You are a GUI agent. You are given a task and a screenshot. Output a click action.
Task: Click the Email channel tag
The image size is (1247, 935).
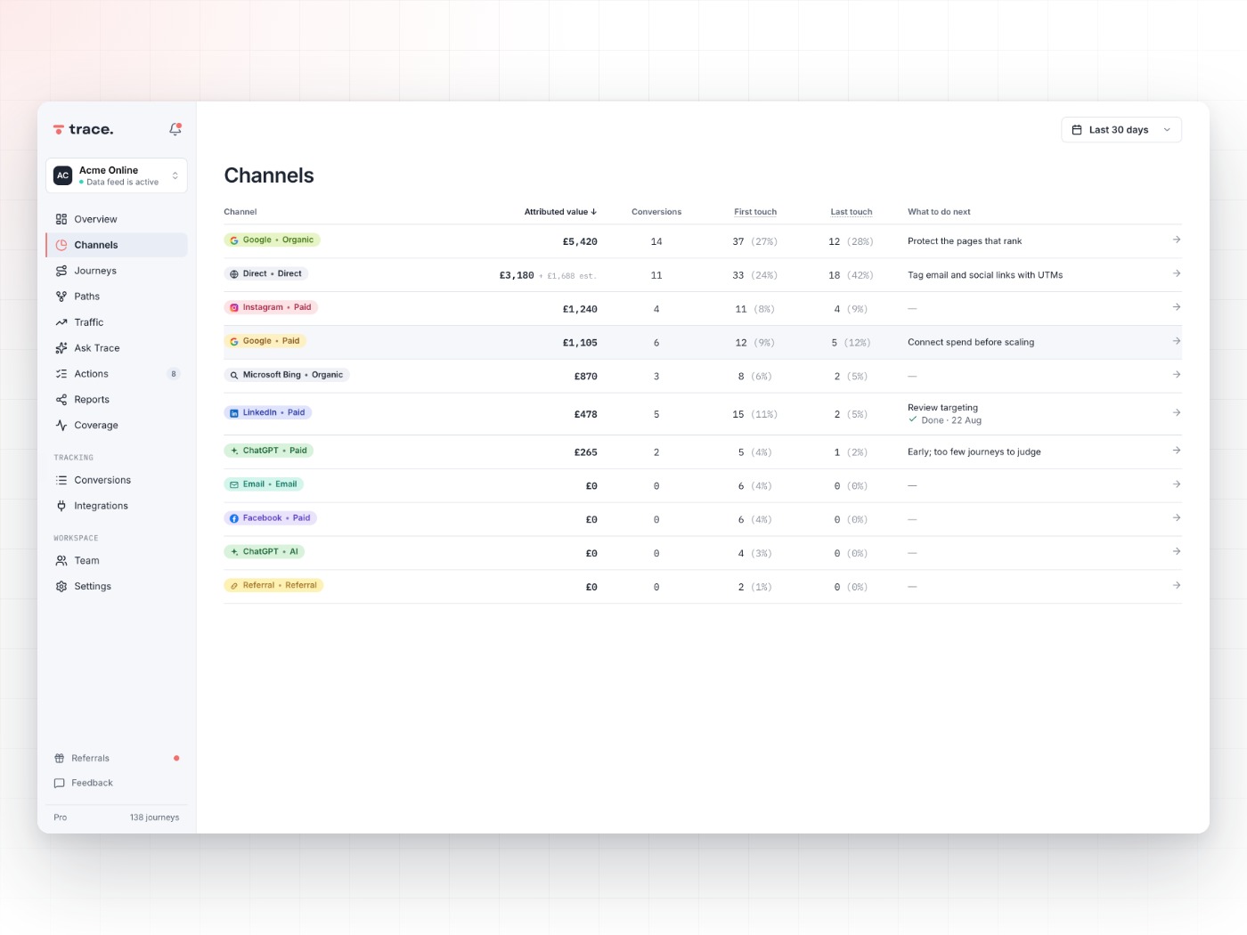[264, 484]
